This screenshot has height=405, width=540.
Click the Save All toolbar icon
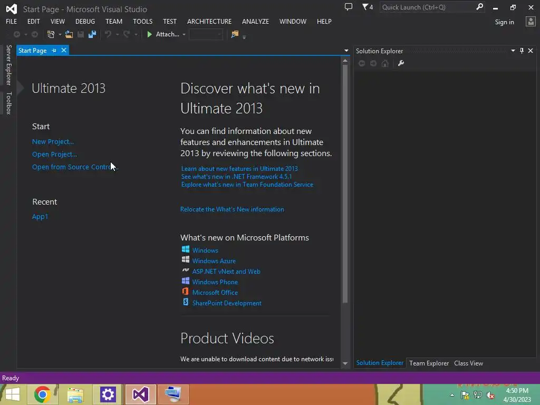point(92,34)
